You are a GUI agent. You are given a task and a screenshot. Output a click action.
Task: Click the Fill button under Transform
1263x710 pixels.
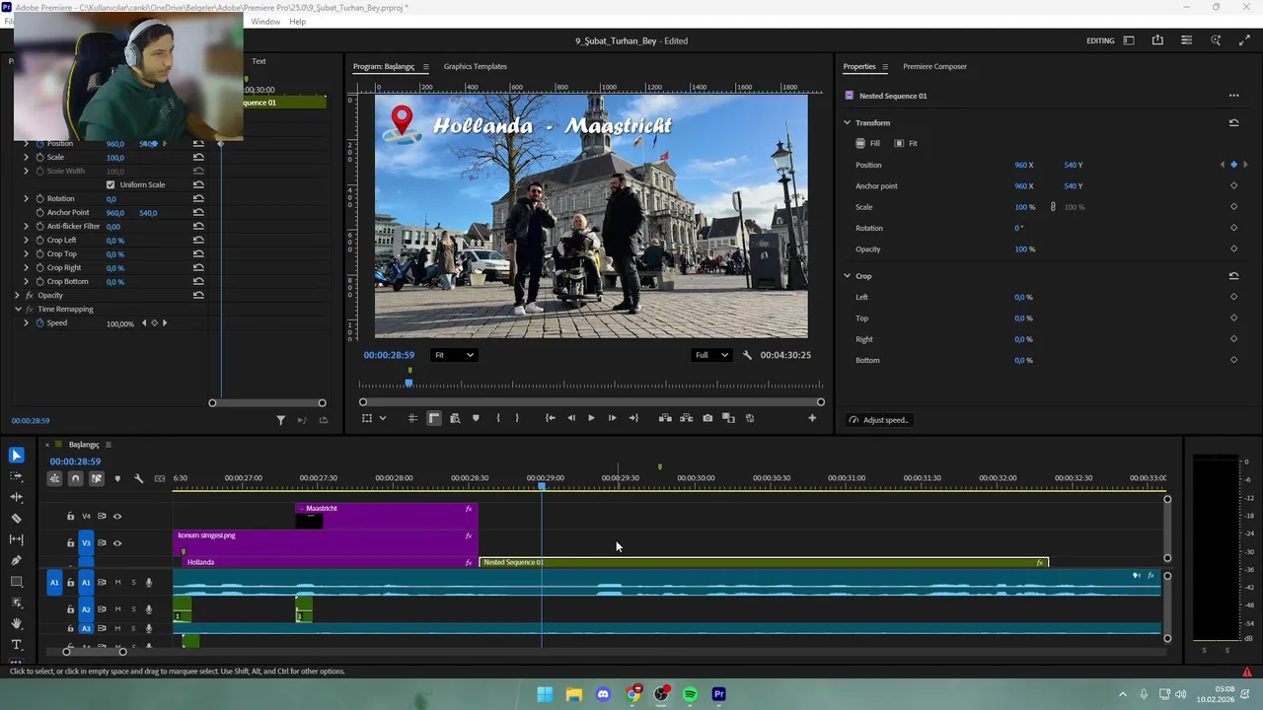(x=867, y=143)
